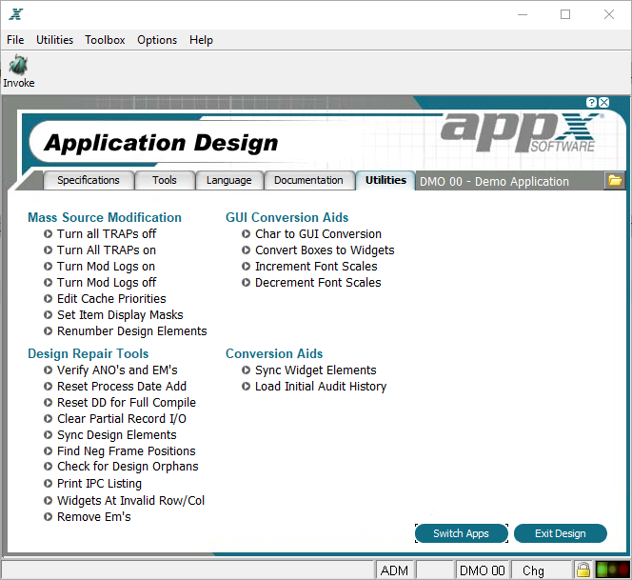Click the arrow bullet next to Sync Widget Elements

246,370
